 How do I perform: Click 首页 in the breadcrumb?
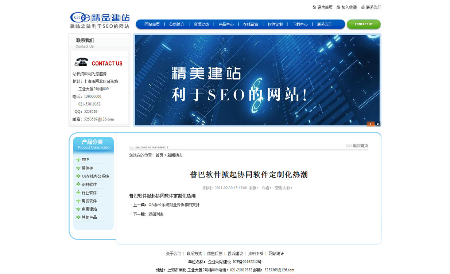coord(159,155)
